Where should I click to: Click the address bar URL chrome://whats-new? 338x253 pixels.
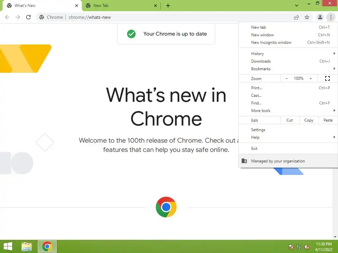[x=90, y=17]
